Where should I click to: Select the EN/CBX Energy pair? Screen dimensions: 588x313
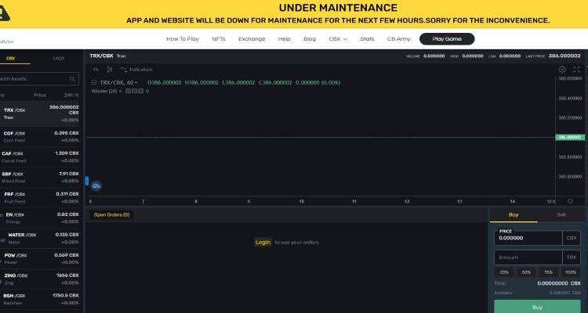41,218
